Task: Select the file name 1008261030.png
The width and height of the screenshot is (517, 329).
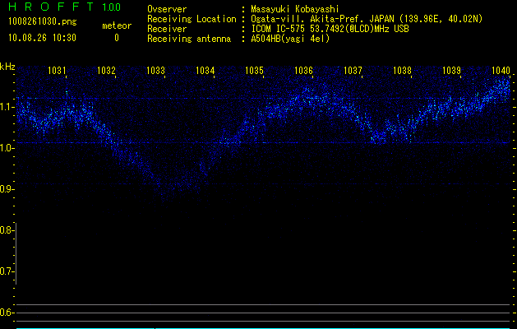Action: tap(43, 21)
